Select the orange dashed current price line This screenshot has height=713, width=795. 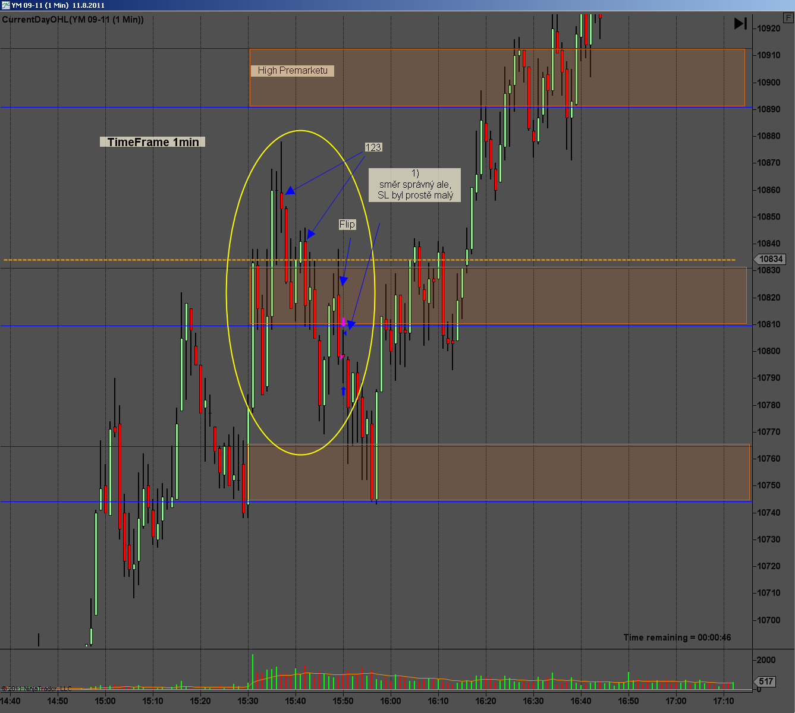point(369,260)
